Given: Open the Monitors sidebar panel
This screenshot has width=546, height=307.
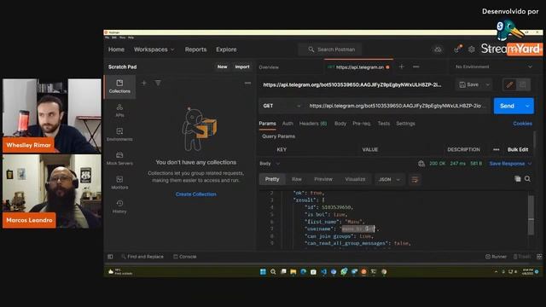Looking at the screenshot, I should 119,182.
